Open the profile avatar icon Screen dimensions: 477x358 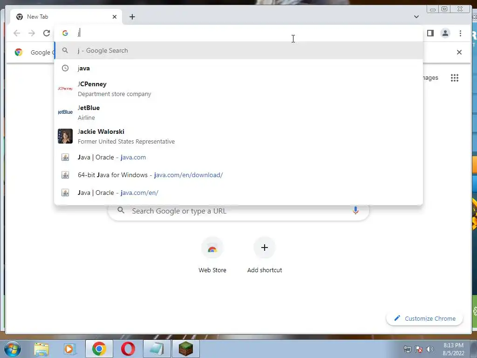445,33
